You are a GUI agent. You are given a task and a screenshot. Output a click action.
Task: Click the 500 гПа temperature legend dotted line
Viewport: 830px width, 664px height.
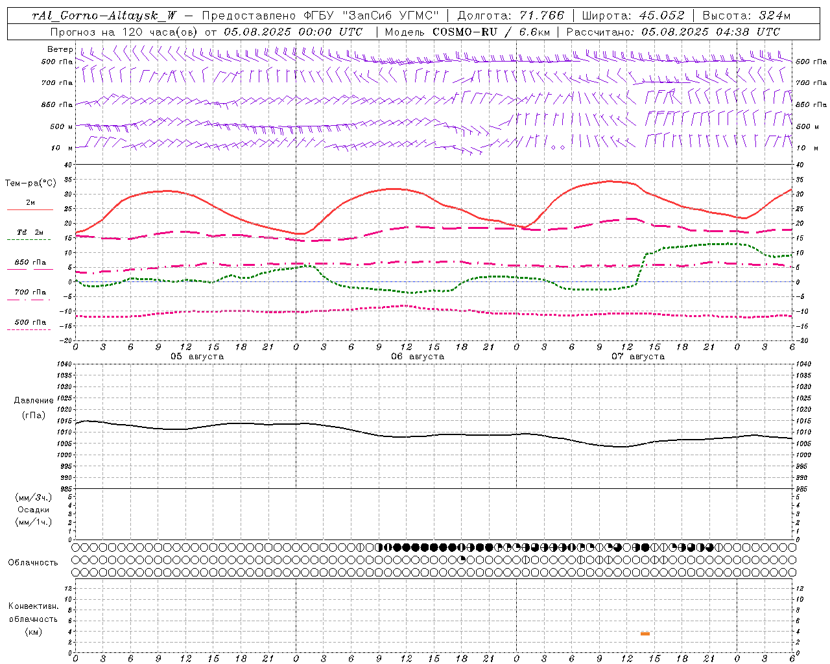tap(29, 330)
